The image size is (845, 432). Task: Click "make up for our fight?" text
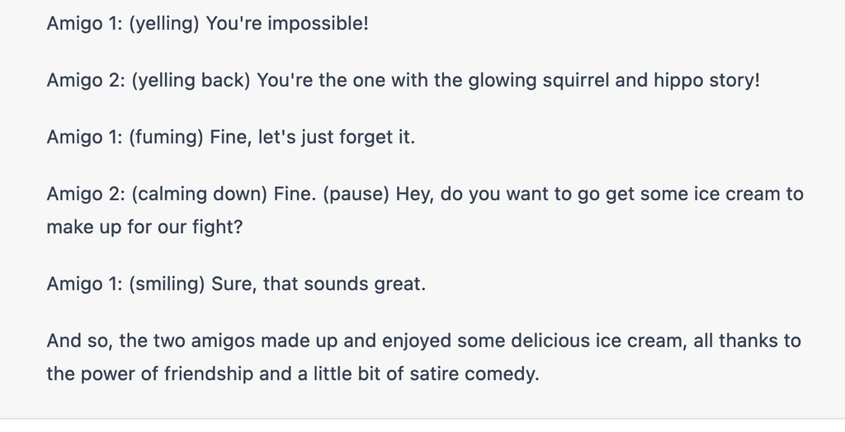pos(145,227)
